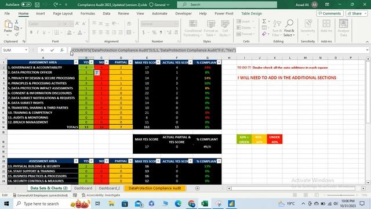Click the Insert Function fx icon
Screen dimensions: 371x209
62,50
